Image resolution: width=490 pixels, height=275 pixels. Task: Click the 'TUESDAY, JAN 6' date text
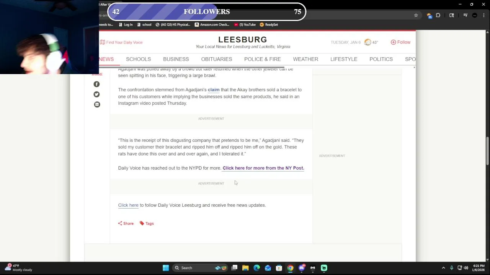click(x=346, y=42)
